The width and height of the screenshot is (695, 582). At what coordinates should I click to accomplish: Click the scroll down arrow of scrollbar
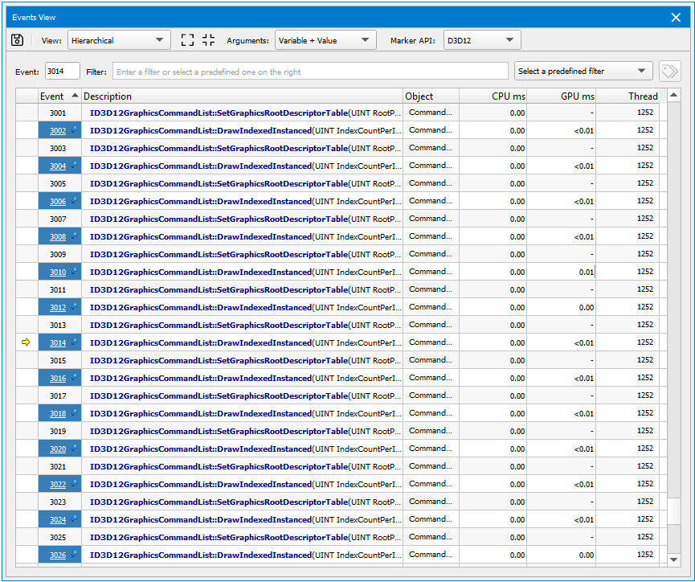coord(674,559)
